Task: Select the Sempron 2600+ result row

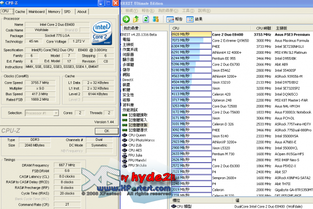Action: pos(242,178)
